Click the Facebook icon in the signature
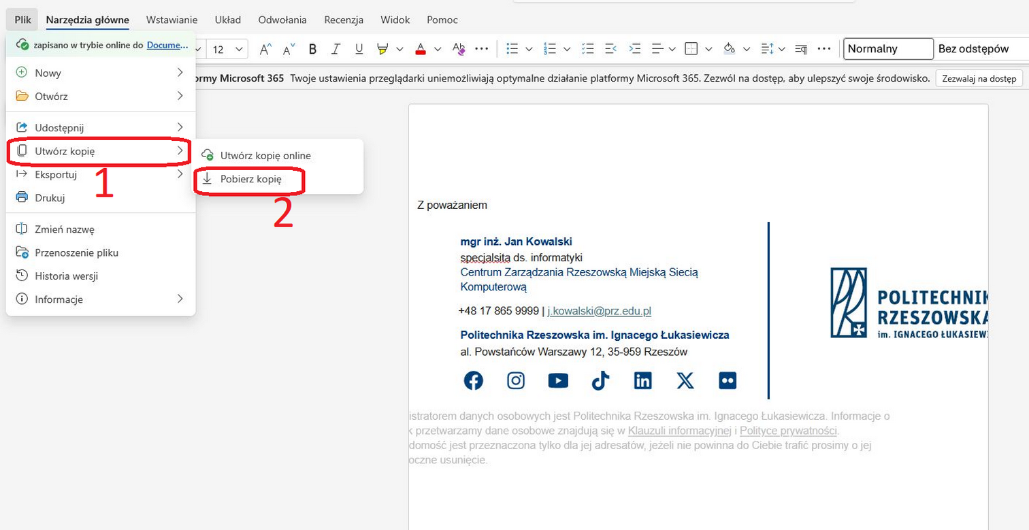 coord(473,380)
